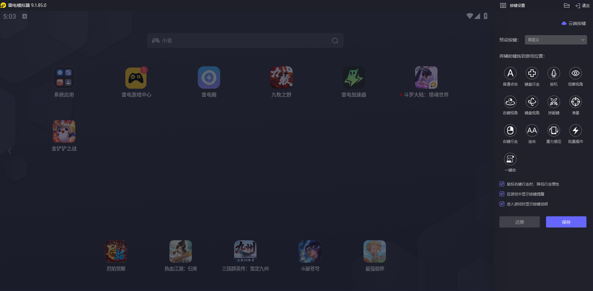The image size is (593, 291).
Task: Open the 系统应用 system apps folder
Action: pos(64,77)
